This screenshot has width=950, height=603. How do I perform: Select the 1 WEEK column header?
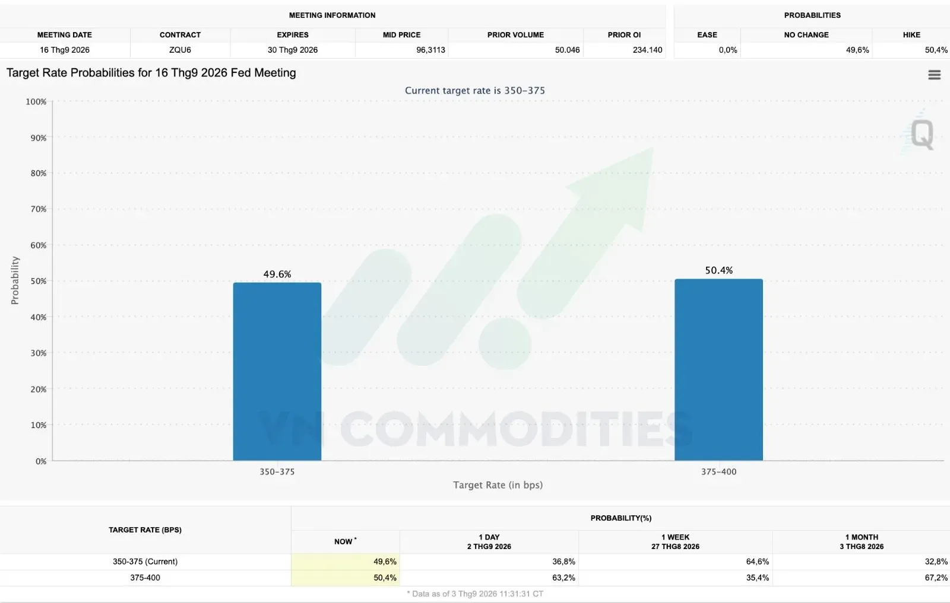(x=675, y=541)
